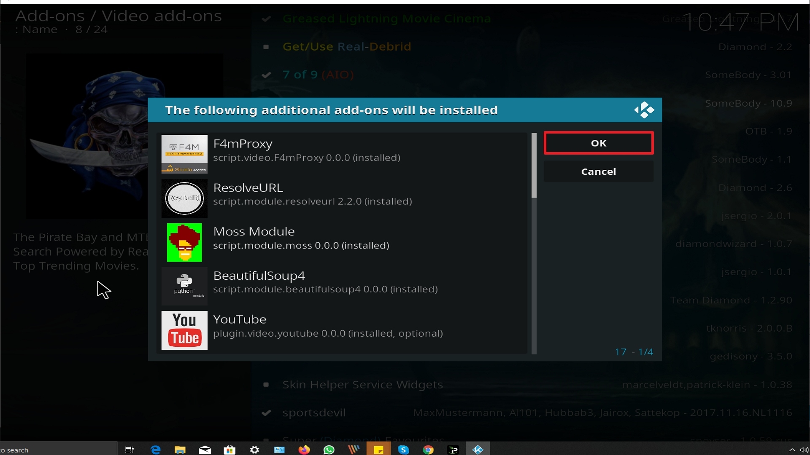The width and height of the screenshot is (810, 455).
Task: Select the BeautifulSoup4 python icon
Action: click(184, 286)
